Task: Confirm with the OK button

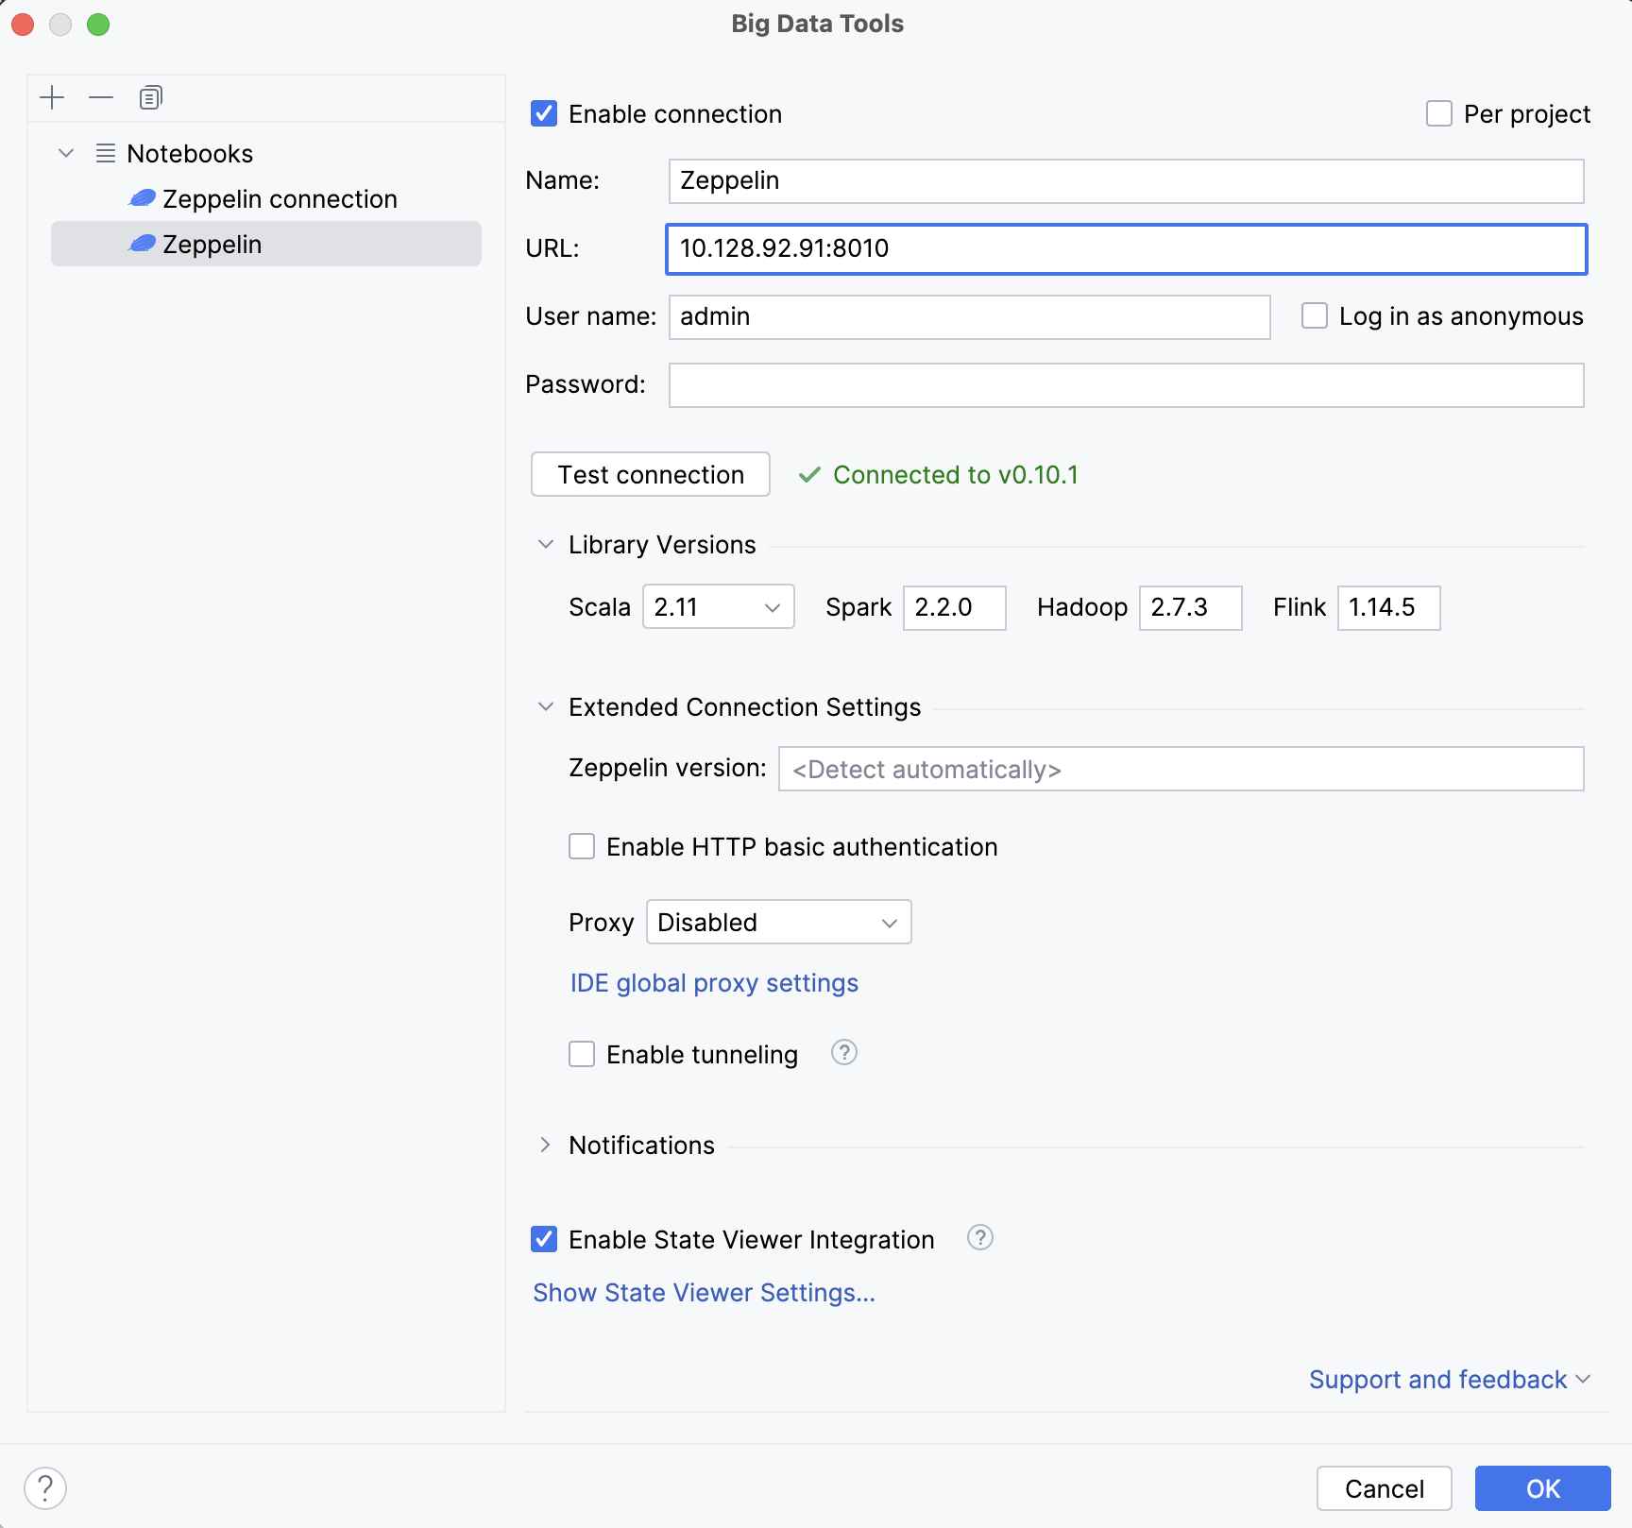Action: click(x=1543, y=1488)
